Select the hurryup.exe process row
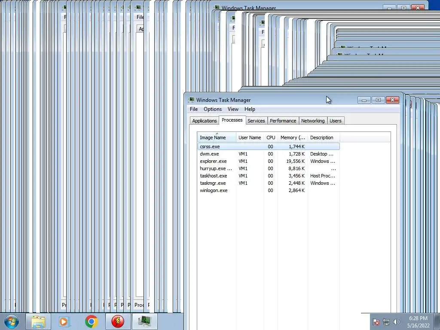 click(x=269, y=168)
